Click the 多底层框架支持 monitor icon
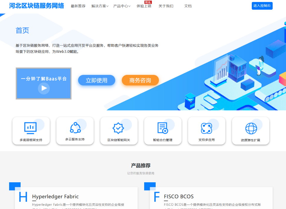Image resolution: width=286 pixels, height=209 pixels. (30, 128)
